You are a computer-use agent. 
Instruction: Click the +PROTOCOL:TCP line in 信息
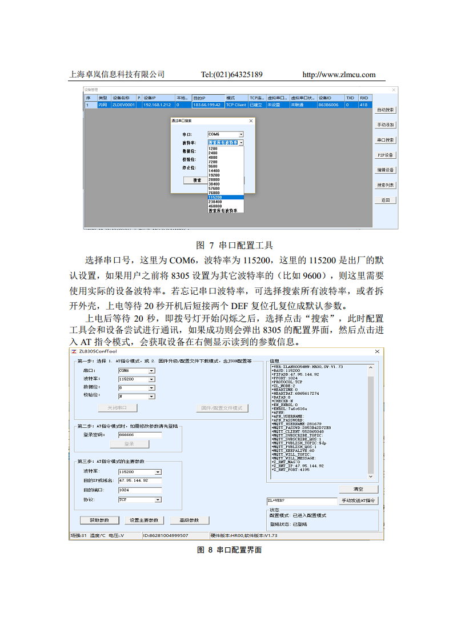[287, 382]
